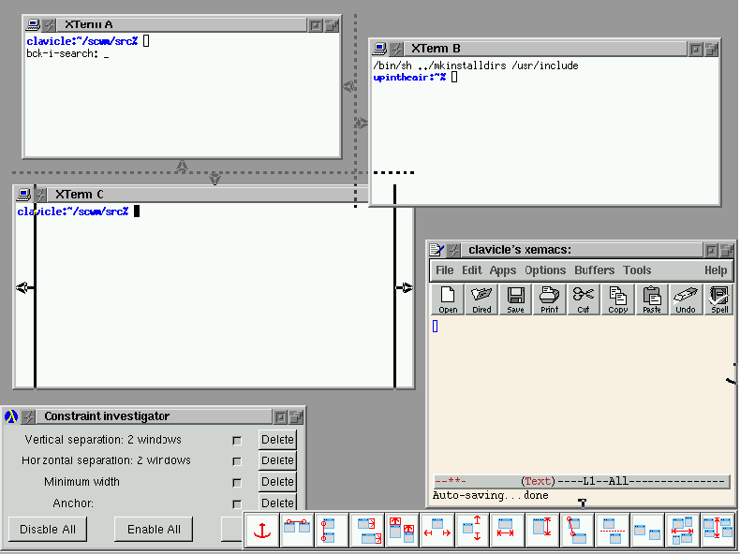Image resolution: width=740 pixels, height=554 pixels.
Task: Enable the Anchor constraint checkbox
Action: pyautogui.click(x=237, y=504)
